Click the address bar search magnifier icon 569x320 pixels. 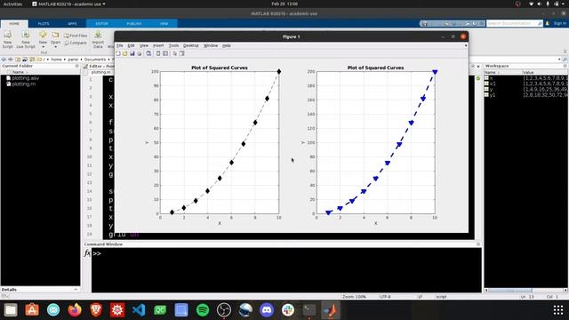pos(565,60)
